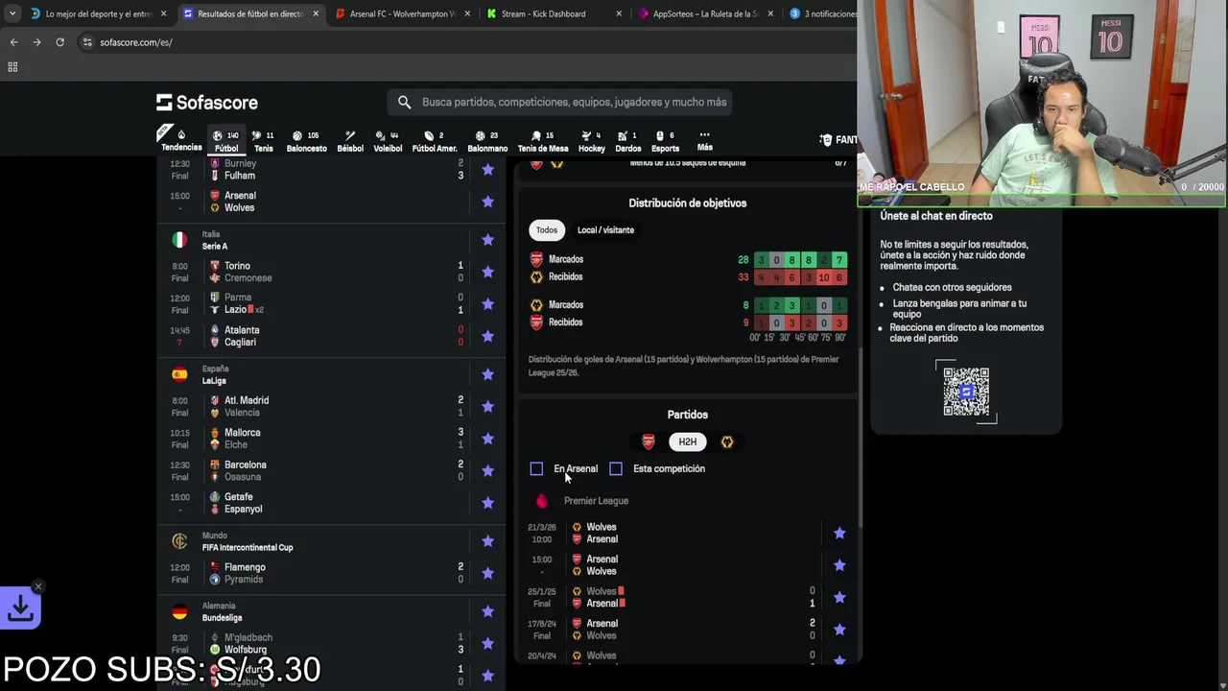Click the Germany flag icon next to Bundesliga
The height and width of the screenshot is (691, 1228).
point(179,611)
